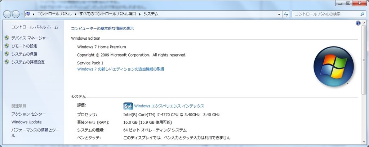
Task: Click the 5.4 rating score badge
Action: (x=128, y=106)
